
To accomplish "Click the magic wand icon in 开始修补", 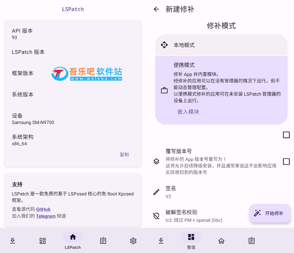I will [257, 213].
